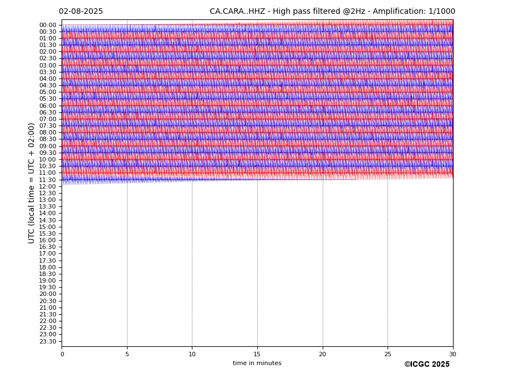Select the 16:30 time row label

(x=48, y=247)
